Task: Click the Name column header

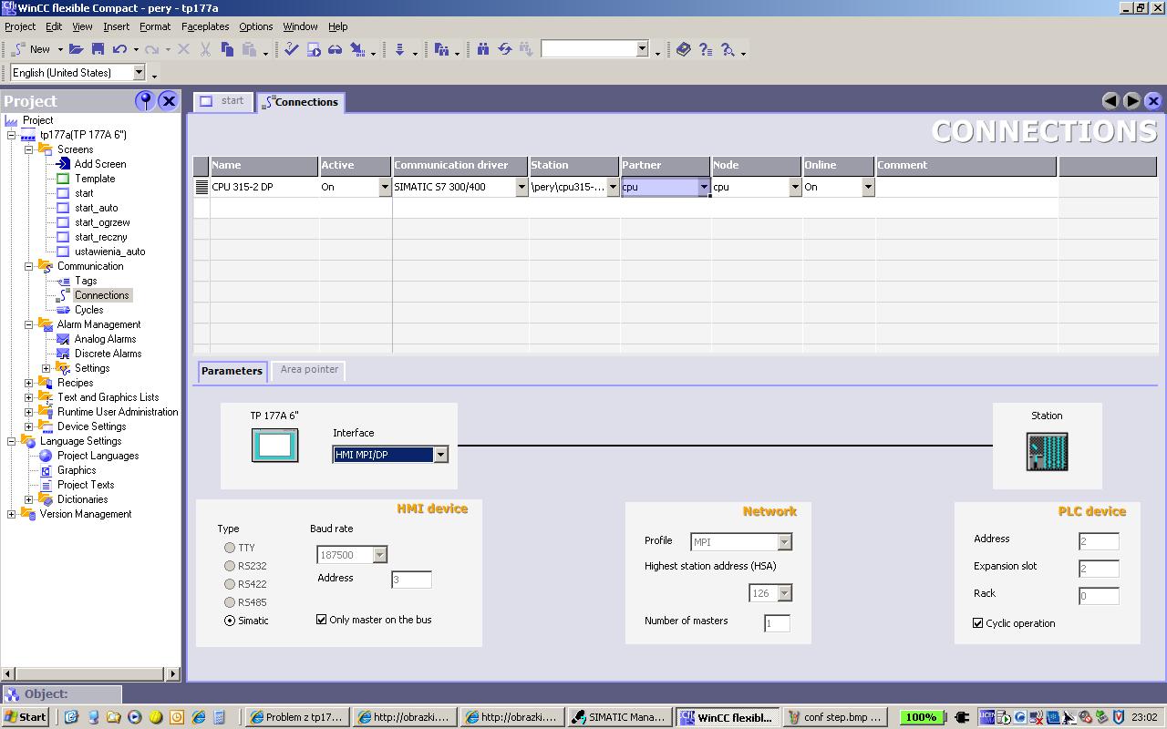Action: [264, 165]
